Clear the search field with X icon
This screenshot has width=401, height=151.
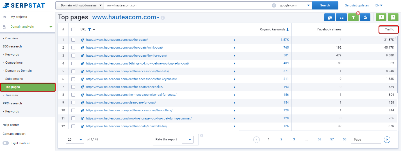[x=274, y=5]
